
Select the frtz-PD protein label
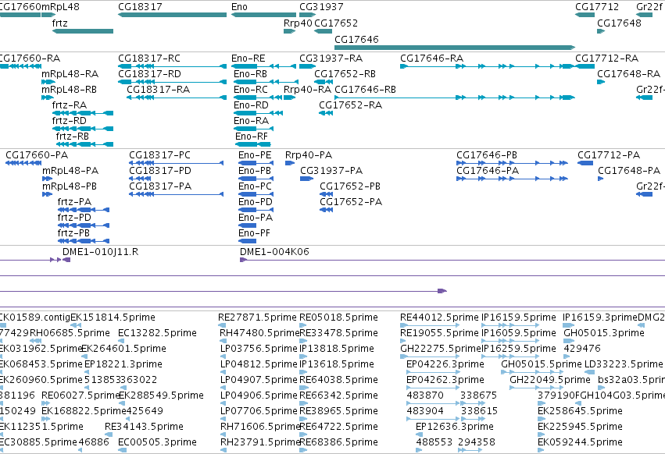point(74,218)
